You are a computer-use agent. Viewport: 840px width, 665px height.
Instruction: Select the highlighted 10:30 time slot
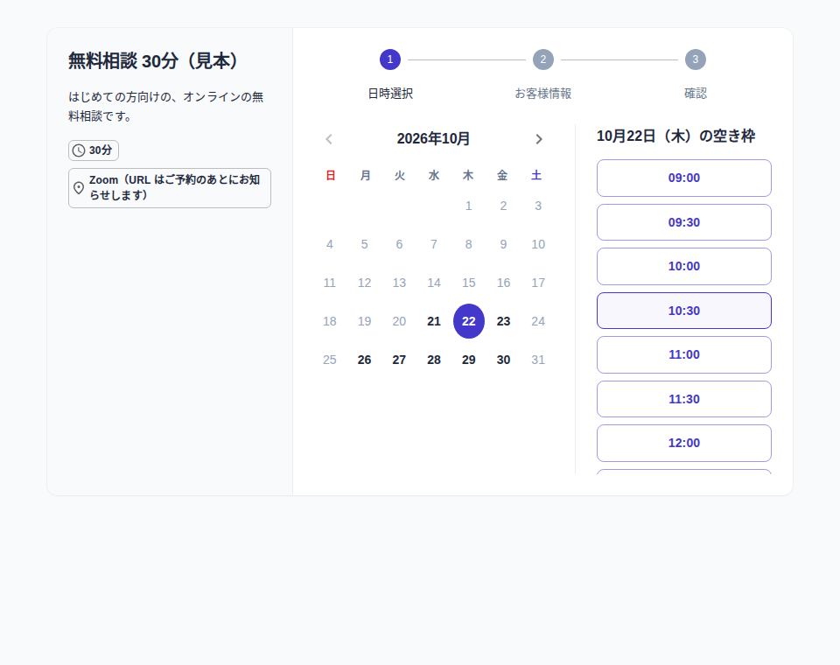click(x=684, y=311)
